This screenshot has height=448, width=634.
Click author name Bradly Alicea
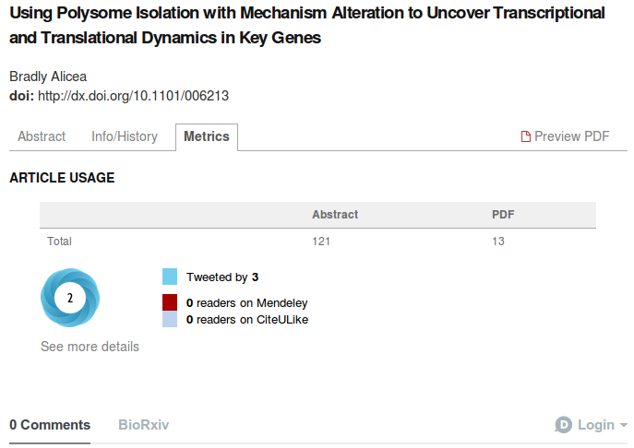click(x=48, y=77)
